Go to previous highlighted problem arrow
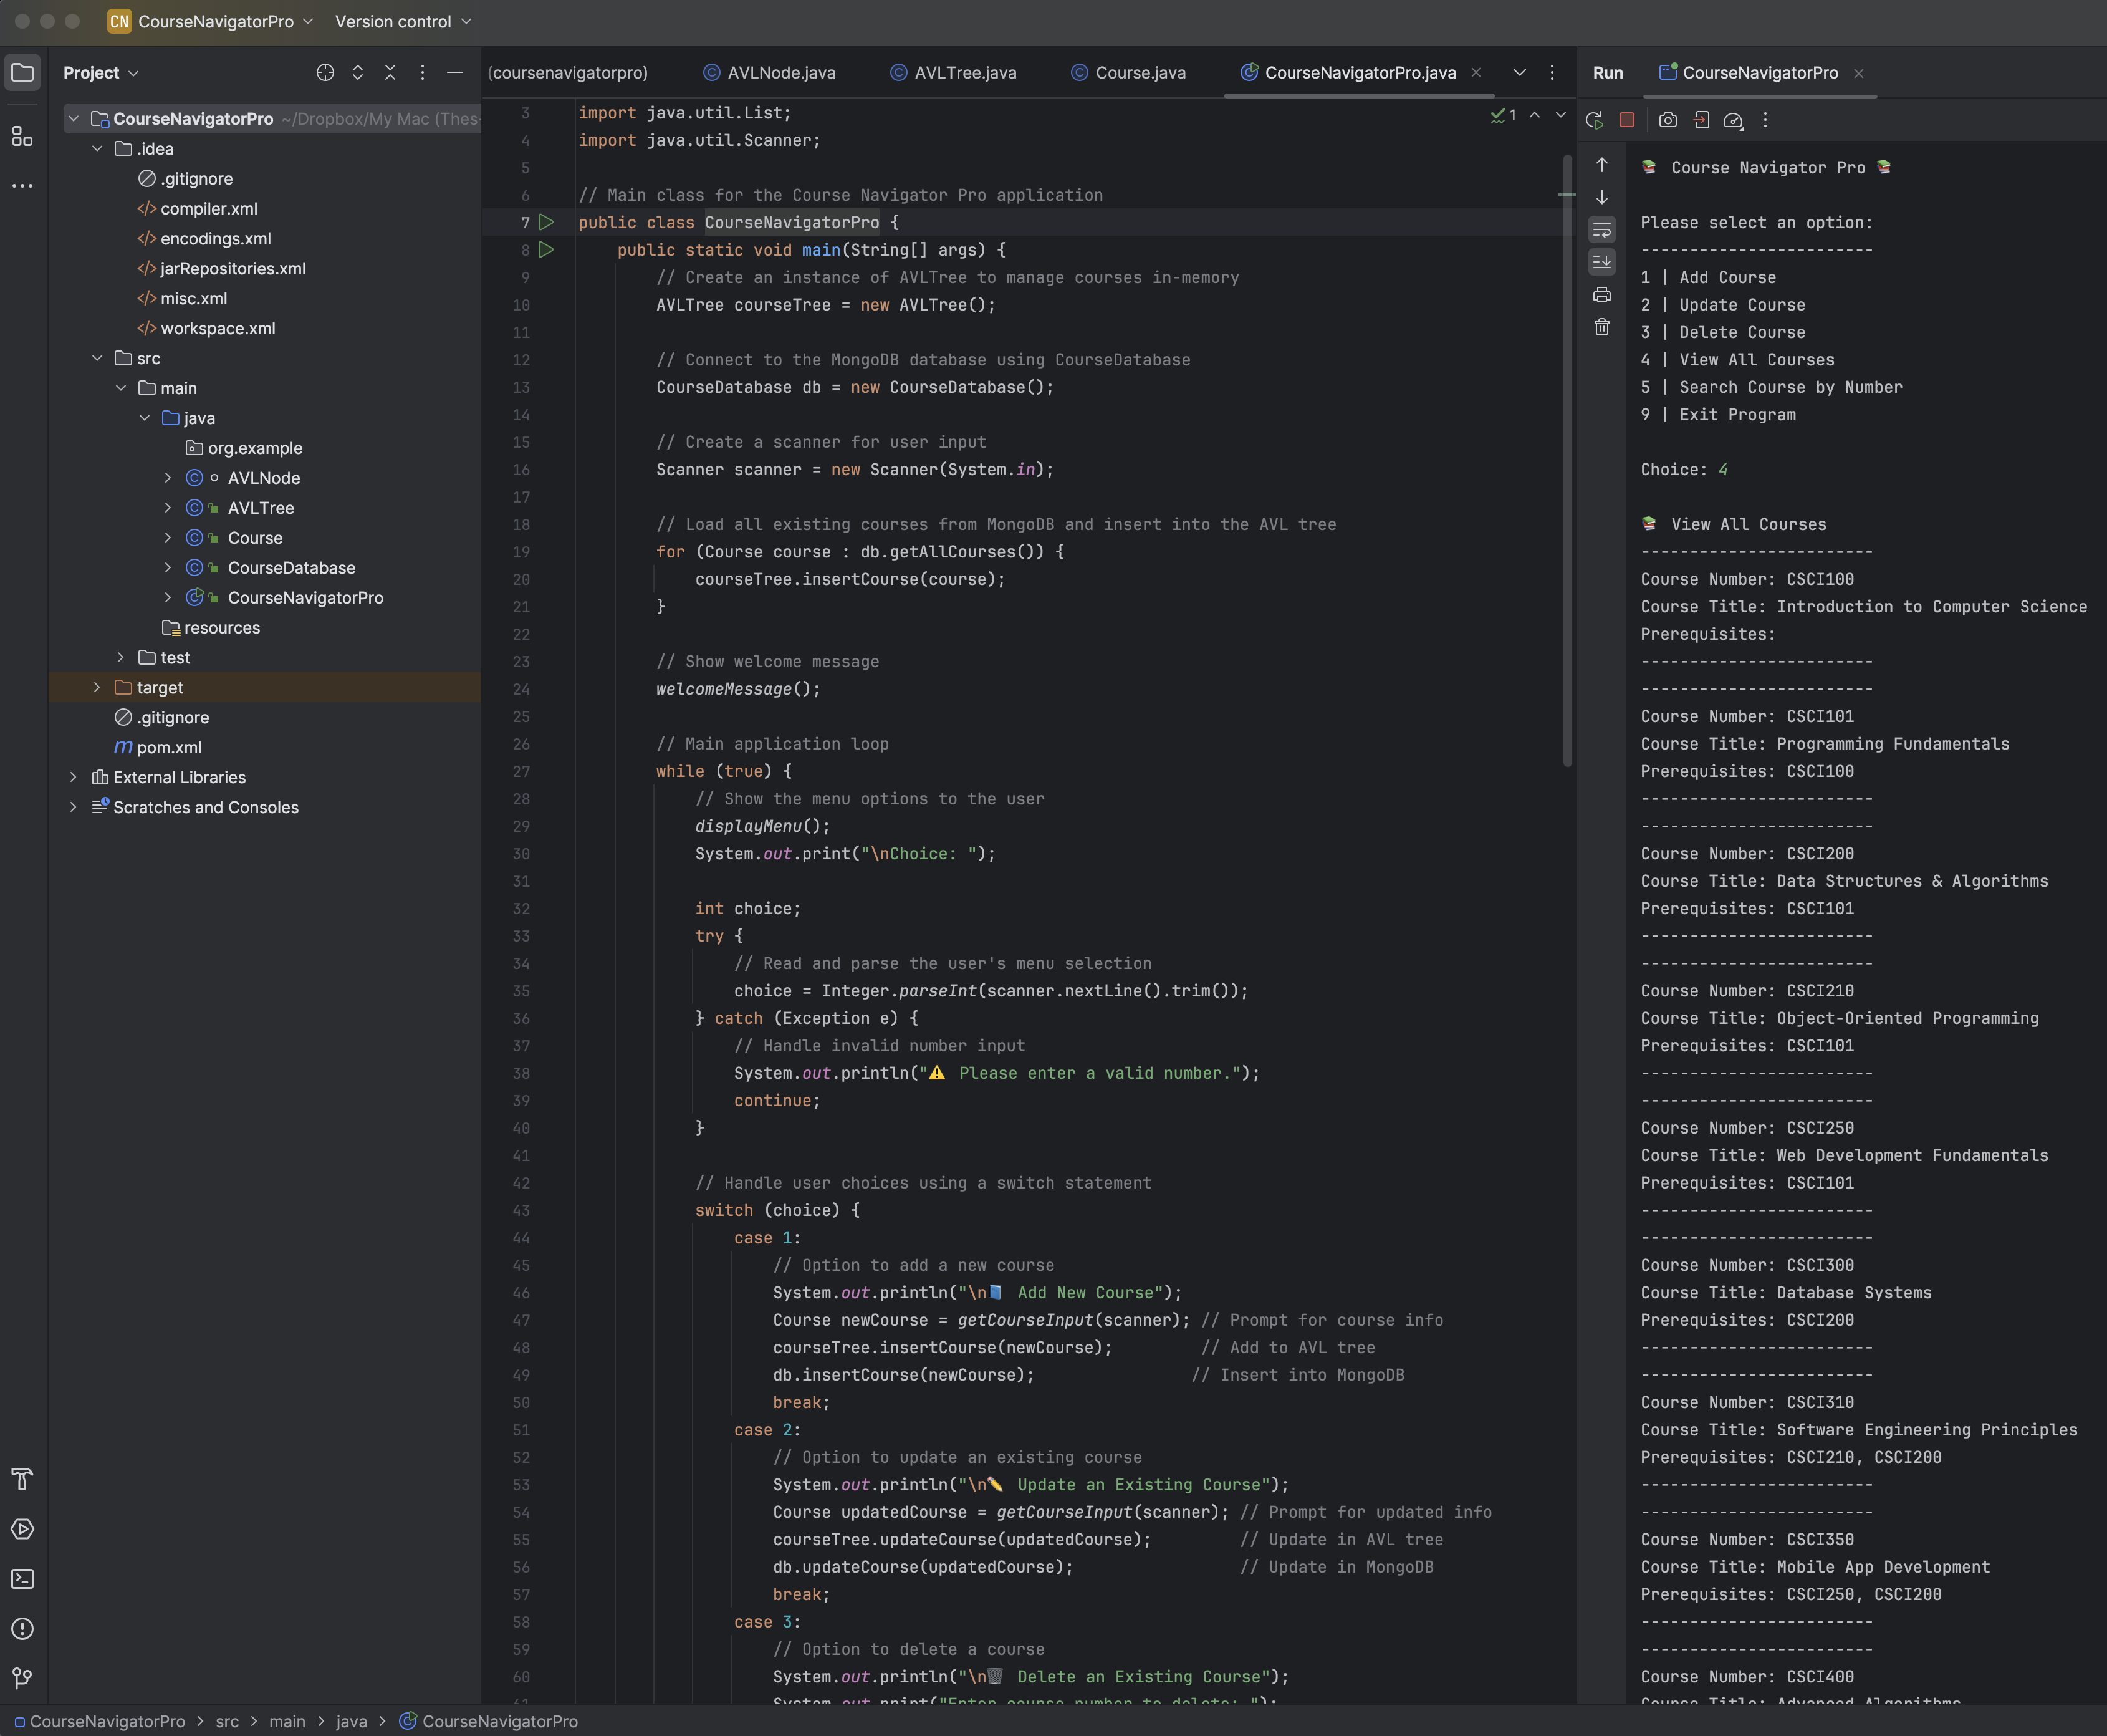 coord(1535,115)
